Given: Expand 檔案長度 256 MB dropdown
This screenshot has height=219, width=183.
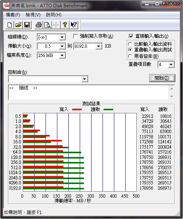Looking at the screenshot, I should coord(62,56).
